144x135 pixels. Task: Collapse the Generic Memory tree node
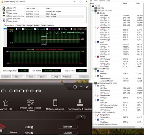point(93,69)
